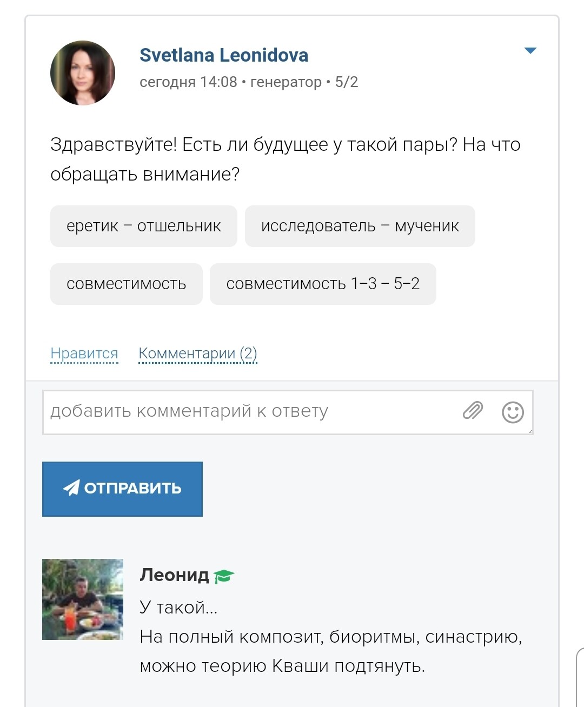
Task: Like the post via Нравится
Action: point(84,353)
